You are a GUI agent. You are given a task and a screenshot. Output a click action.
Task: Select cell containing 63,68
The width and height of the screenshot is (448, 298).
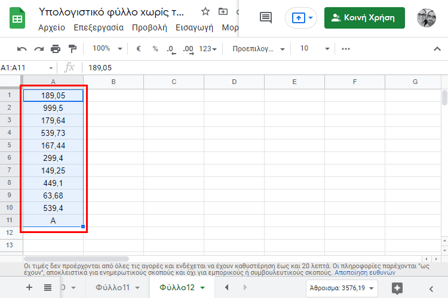pos(53,196)
